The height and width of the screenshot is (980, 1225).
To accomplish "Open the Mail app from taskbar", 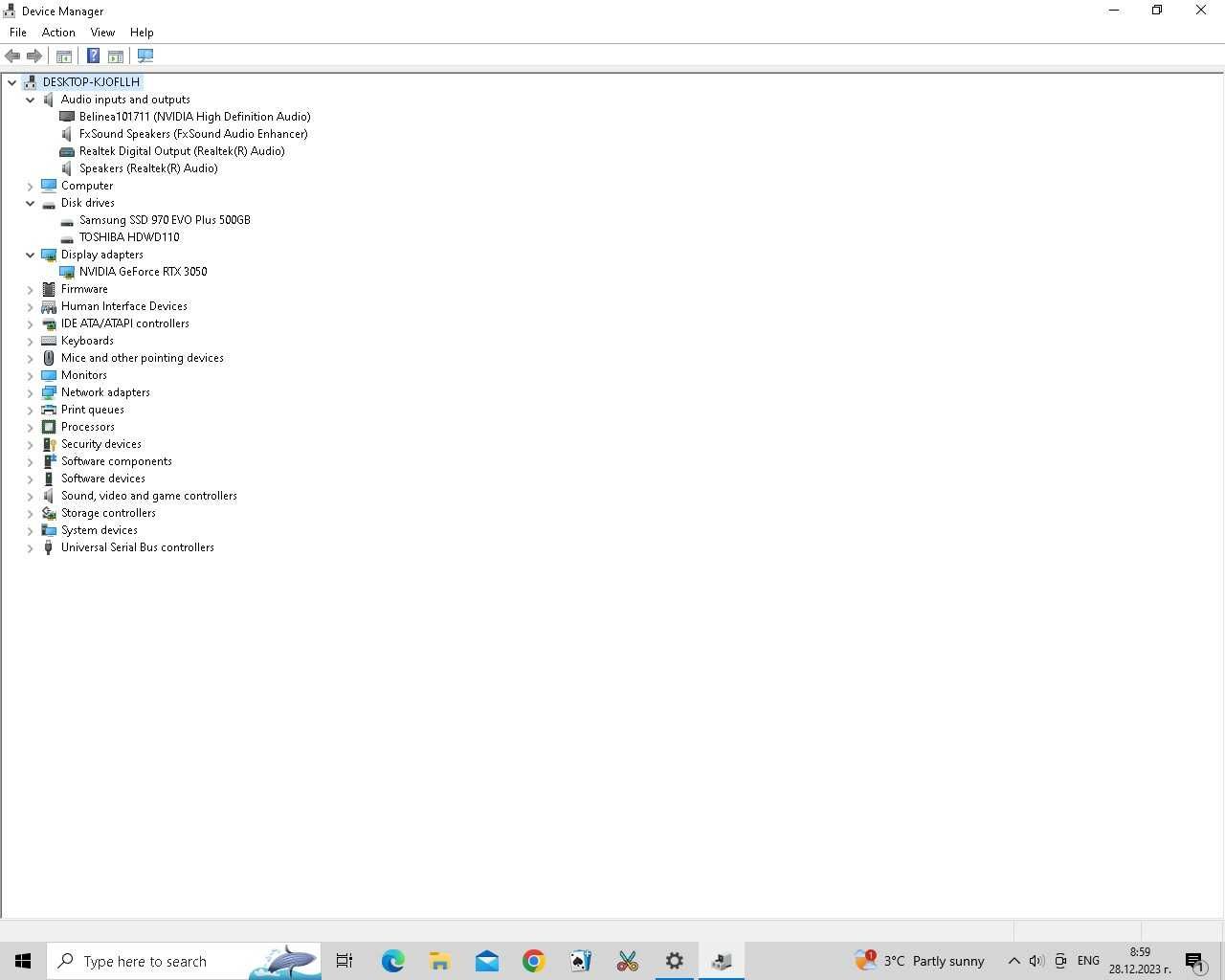I will point(486,961).
